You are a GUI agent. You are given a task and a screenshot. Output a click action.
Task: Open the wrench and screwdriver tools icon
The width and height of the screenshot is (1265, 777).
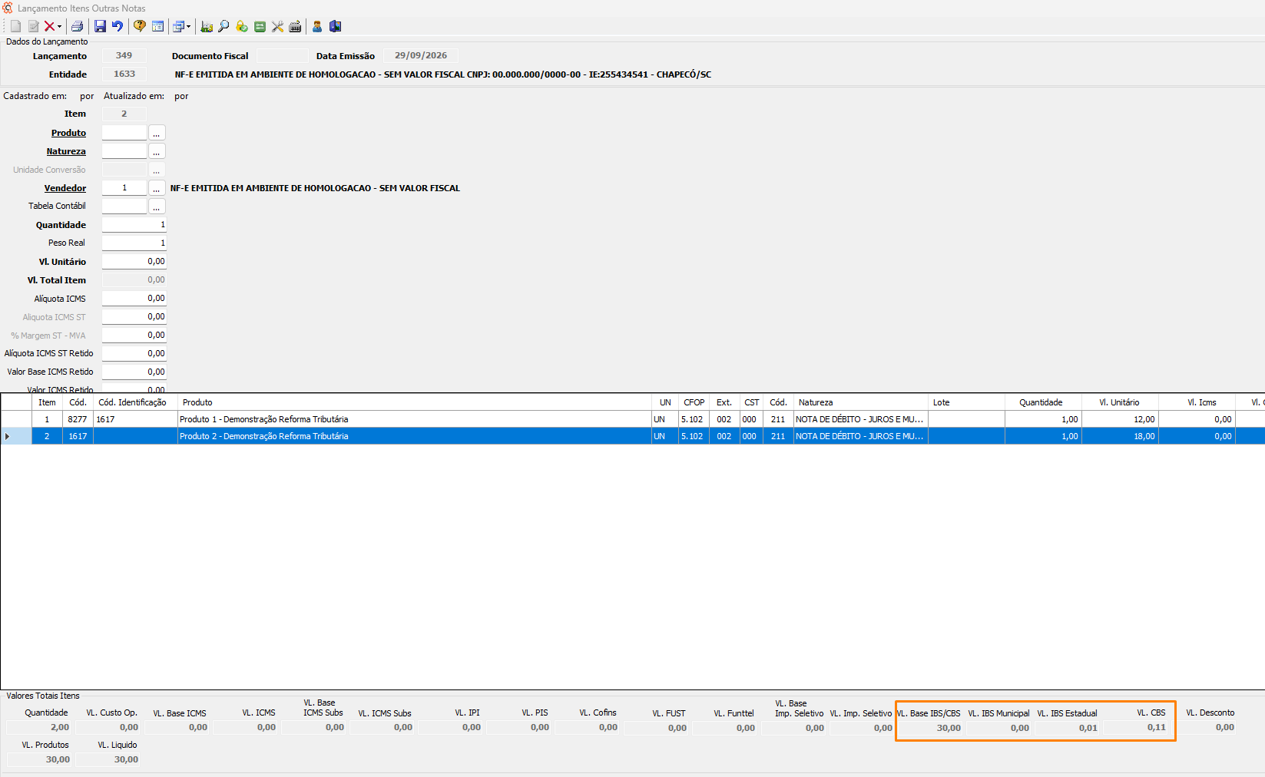tap(277, 26)
